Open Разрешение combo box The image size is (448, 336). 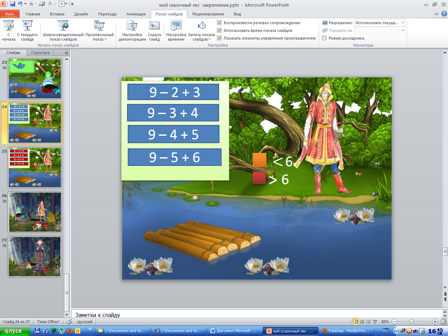(x=380, y=23)
